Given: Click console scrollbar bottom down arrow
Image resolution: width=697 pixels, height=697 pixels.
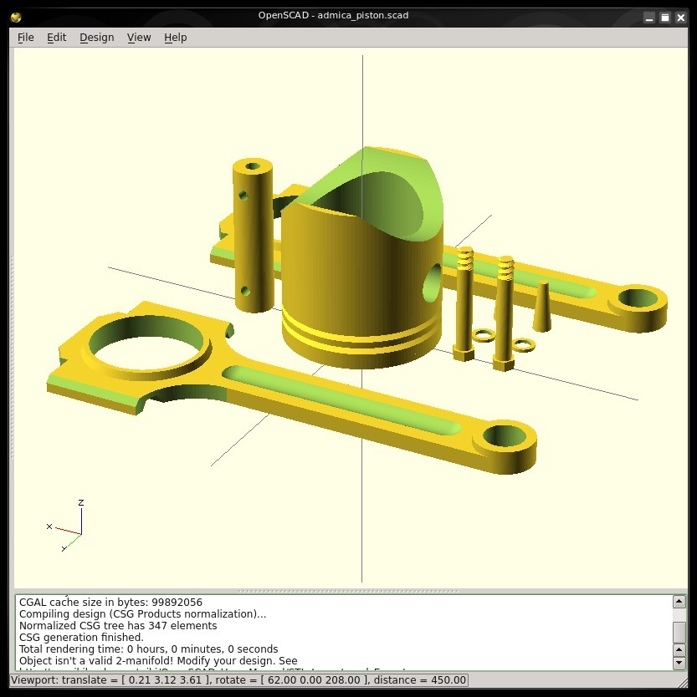Looking at the screenshot, I should (679, 663).
